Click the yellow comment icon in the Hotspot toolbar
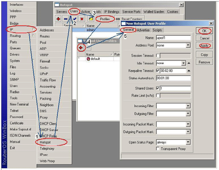Screen dimensions: 219x170 coord(91,19)
